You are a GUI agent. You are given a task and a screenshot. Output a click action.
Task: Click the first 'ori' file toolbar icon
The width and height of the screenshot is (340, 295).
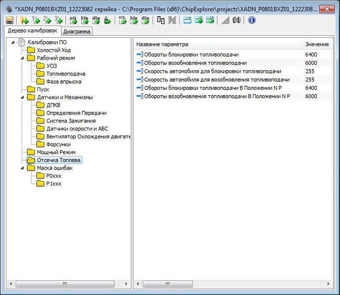(x=73, y=20)
